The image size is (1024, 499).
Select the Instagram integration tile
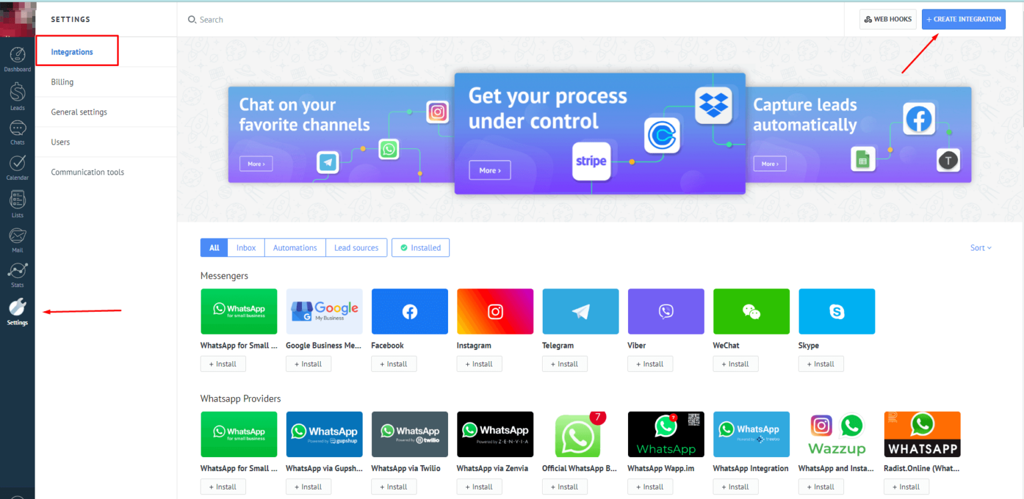click(x=495, y=311)
